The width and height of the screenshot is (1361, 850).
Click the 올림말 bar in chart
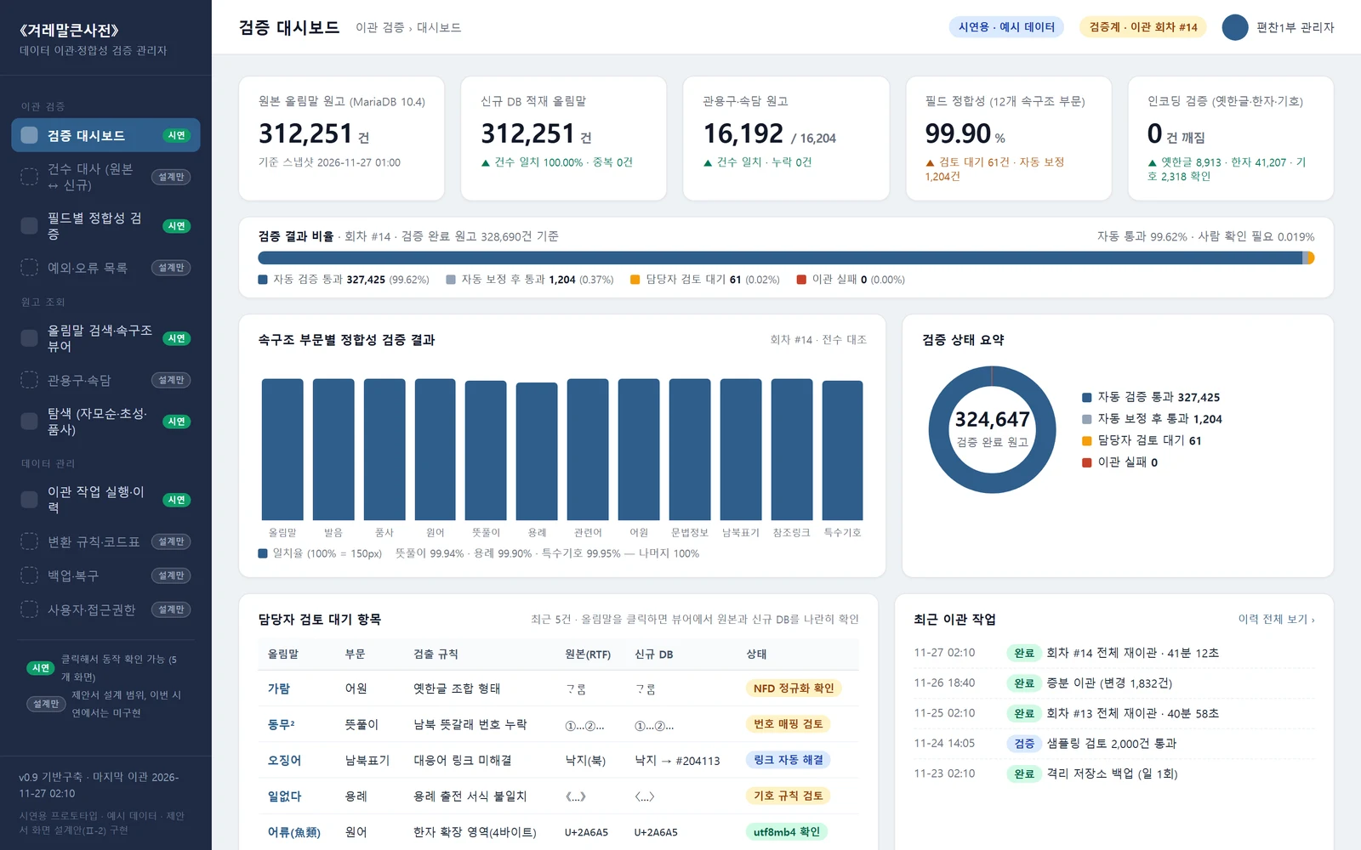282,450
